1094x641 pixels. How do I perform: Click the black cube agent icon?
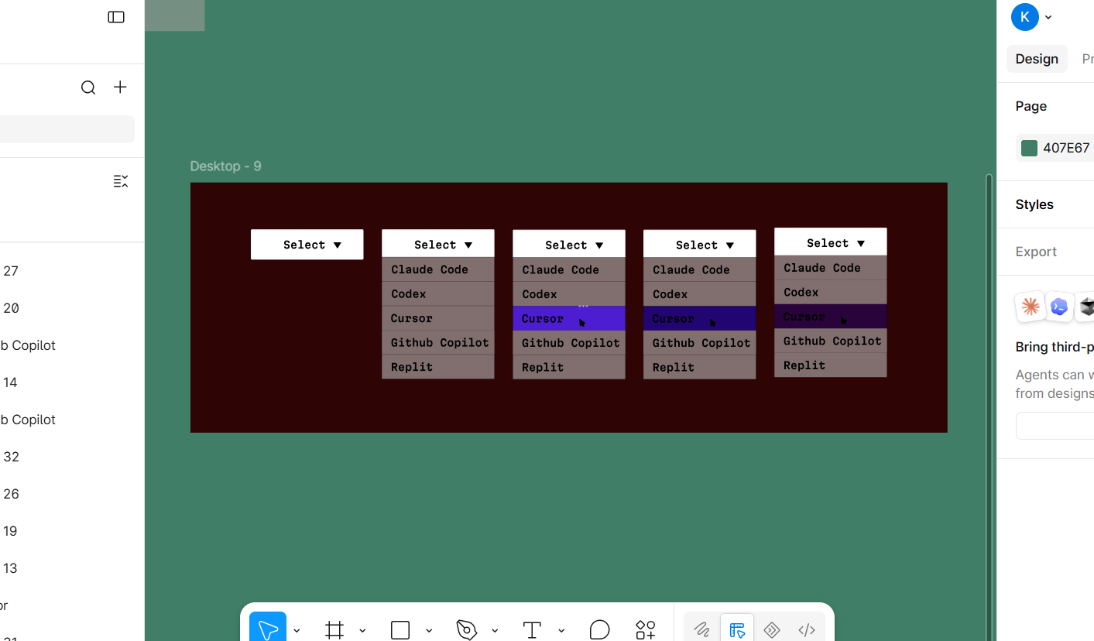pos(1085,307)
